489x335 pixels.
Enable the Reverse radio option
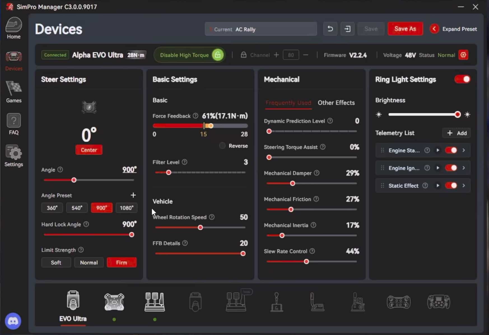(222, 146)
